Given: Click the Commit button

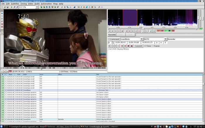Looking at the screenshot, I should pyautogui.click(x=138, y=46).
